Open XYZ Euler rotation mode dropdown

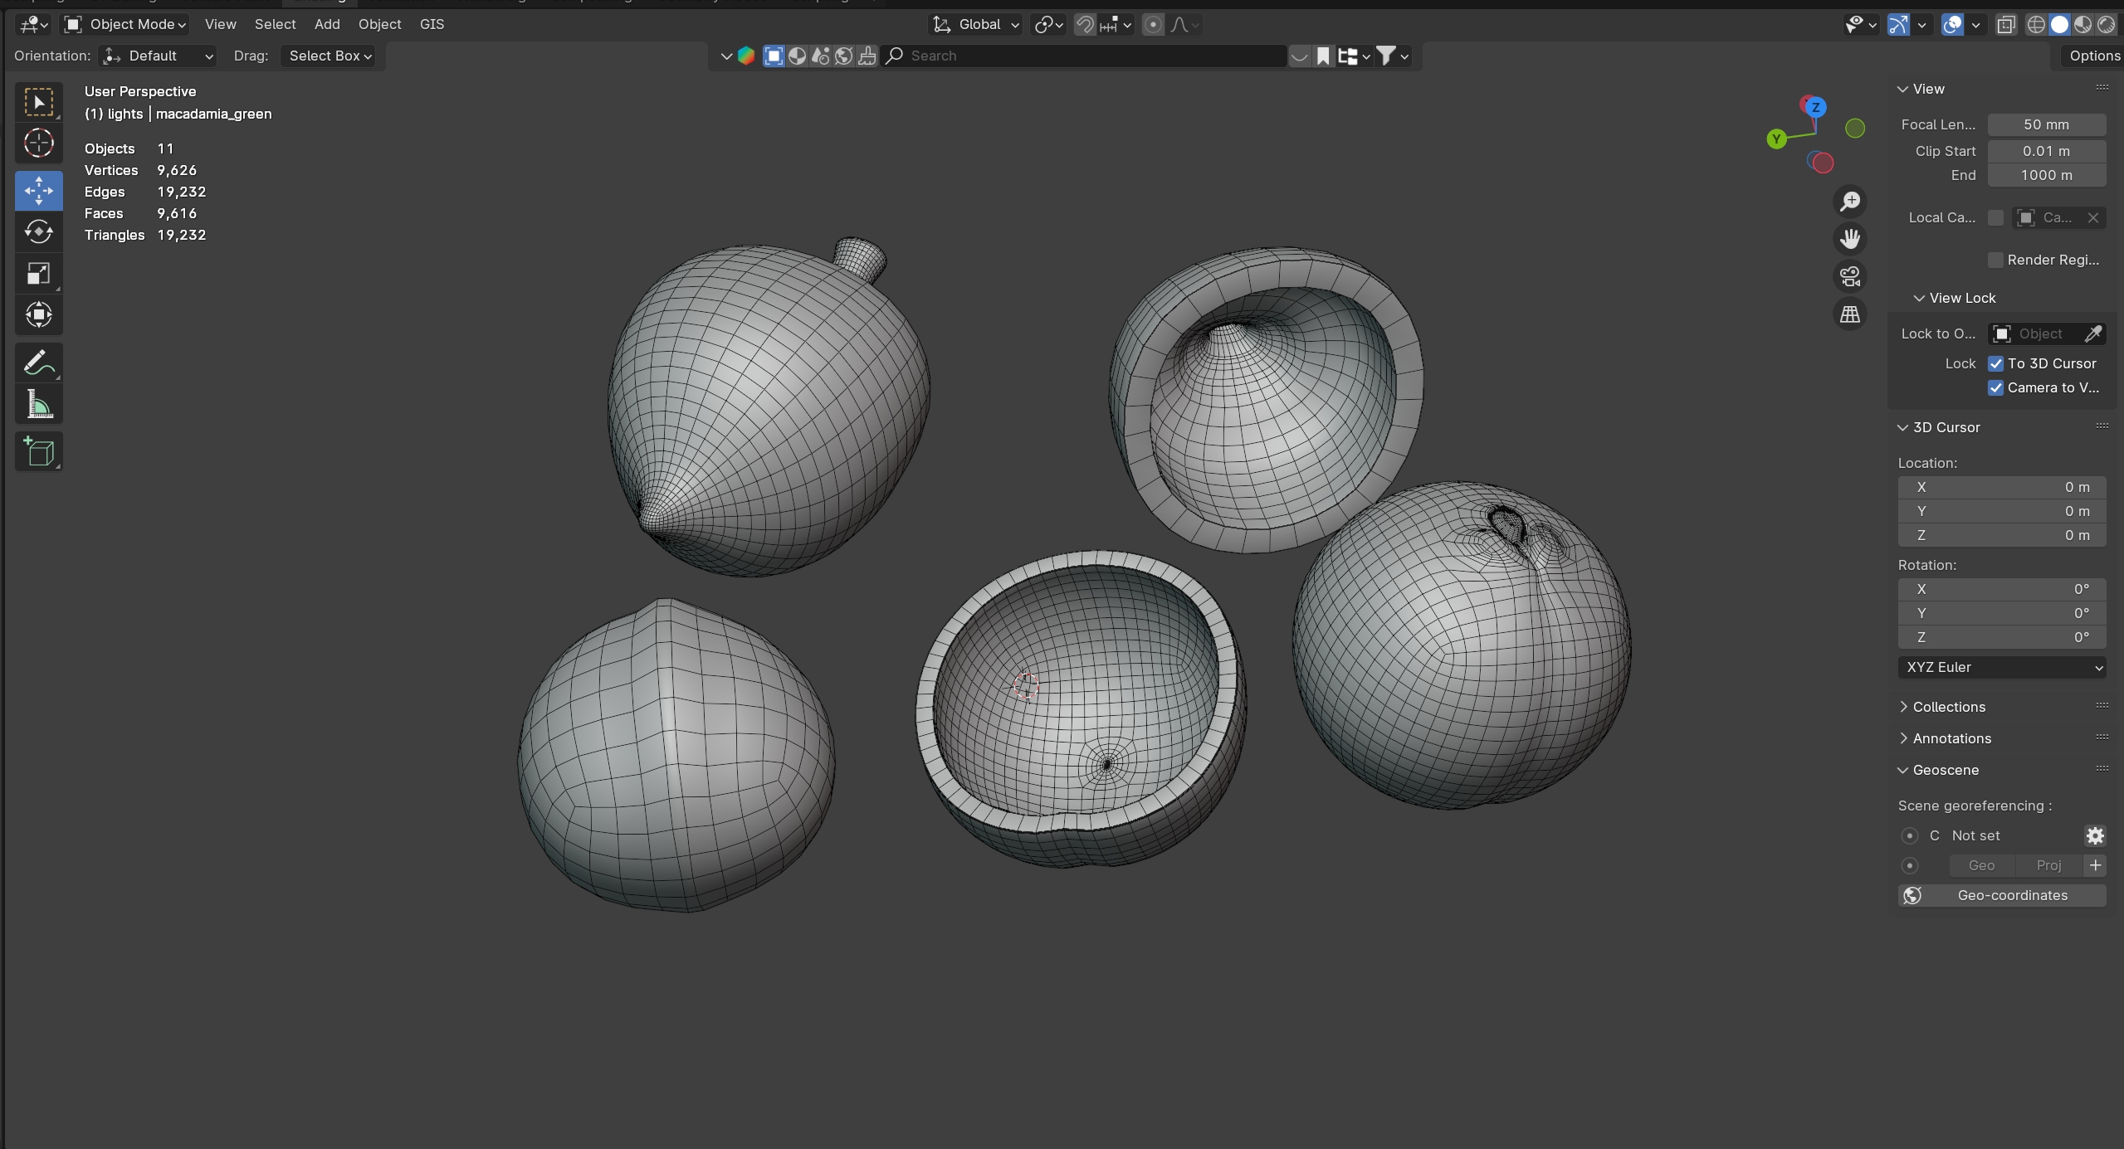(2001, 667)
